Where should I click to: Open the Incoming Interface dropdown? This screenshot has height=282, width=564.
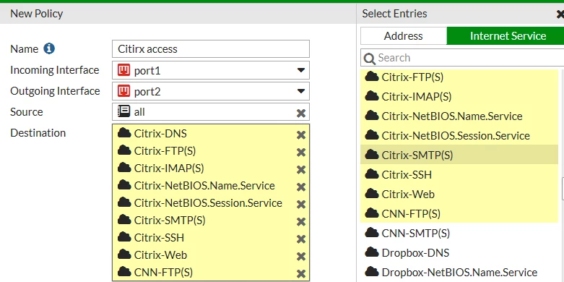pos(211,70)
